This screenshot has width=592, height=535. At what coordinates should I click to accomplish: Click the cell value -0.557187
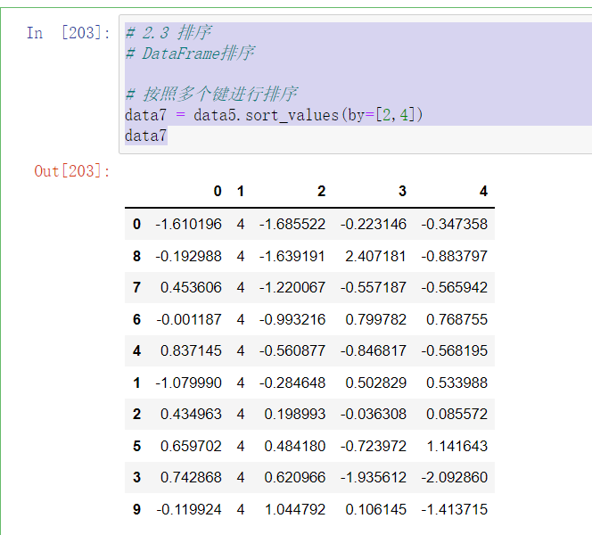coord(374,287)
